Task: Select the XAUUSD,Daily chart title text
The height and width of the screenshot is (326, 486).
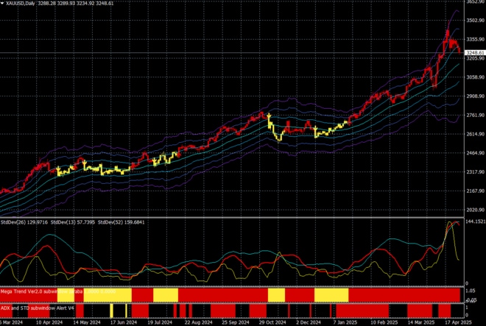Action: tap(20, 4)
